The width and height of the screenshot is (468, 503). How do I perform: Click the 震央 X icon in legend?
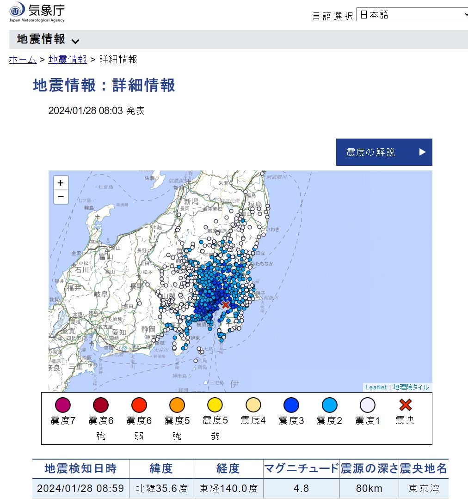pos(405,405)
